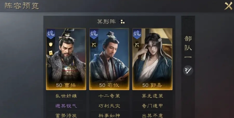
Task: Click the 箕形阵 formation label
Action: point(106,22)
